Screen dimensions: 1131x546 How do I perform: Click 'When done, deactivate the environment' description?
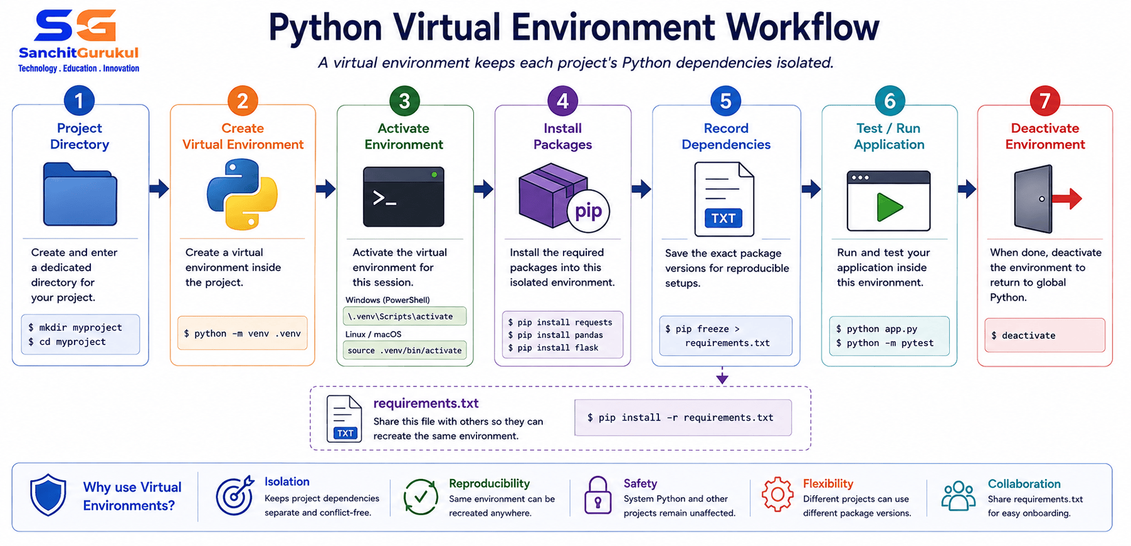coord(1046,275)
